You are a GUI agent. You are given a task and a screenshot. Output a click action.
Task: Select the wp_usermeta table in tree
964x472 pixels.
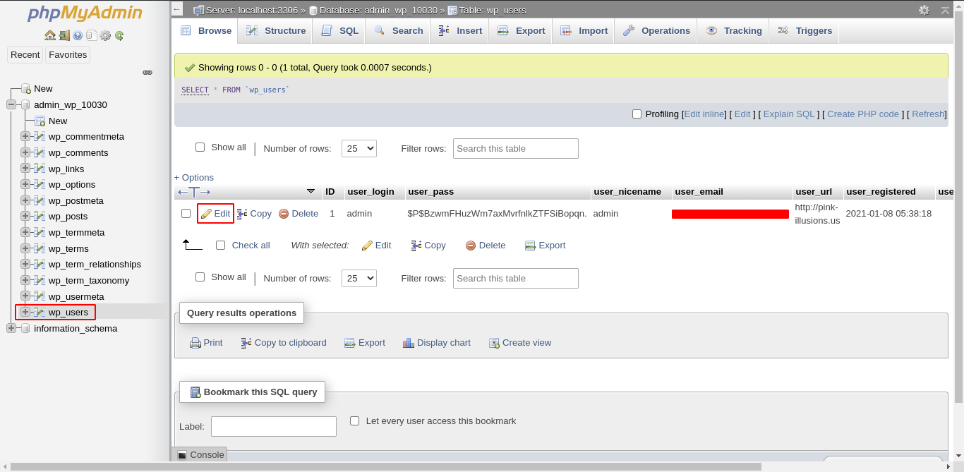point(76,296)
